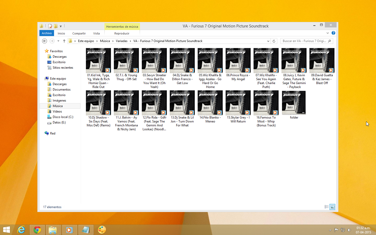Open Internet Explorer from taskbar

point(21,230)
